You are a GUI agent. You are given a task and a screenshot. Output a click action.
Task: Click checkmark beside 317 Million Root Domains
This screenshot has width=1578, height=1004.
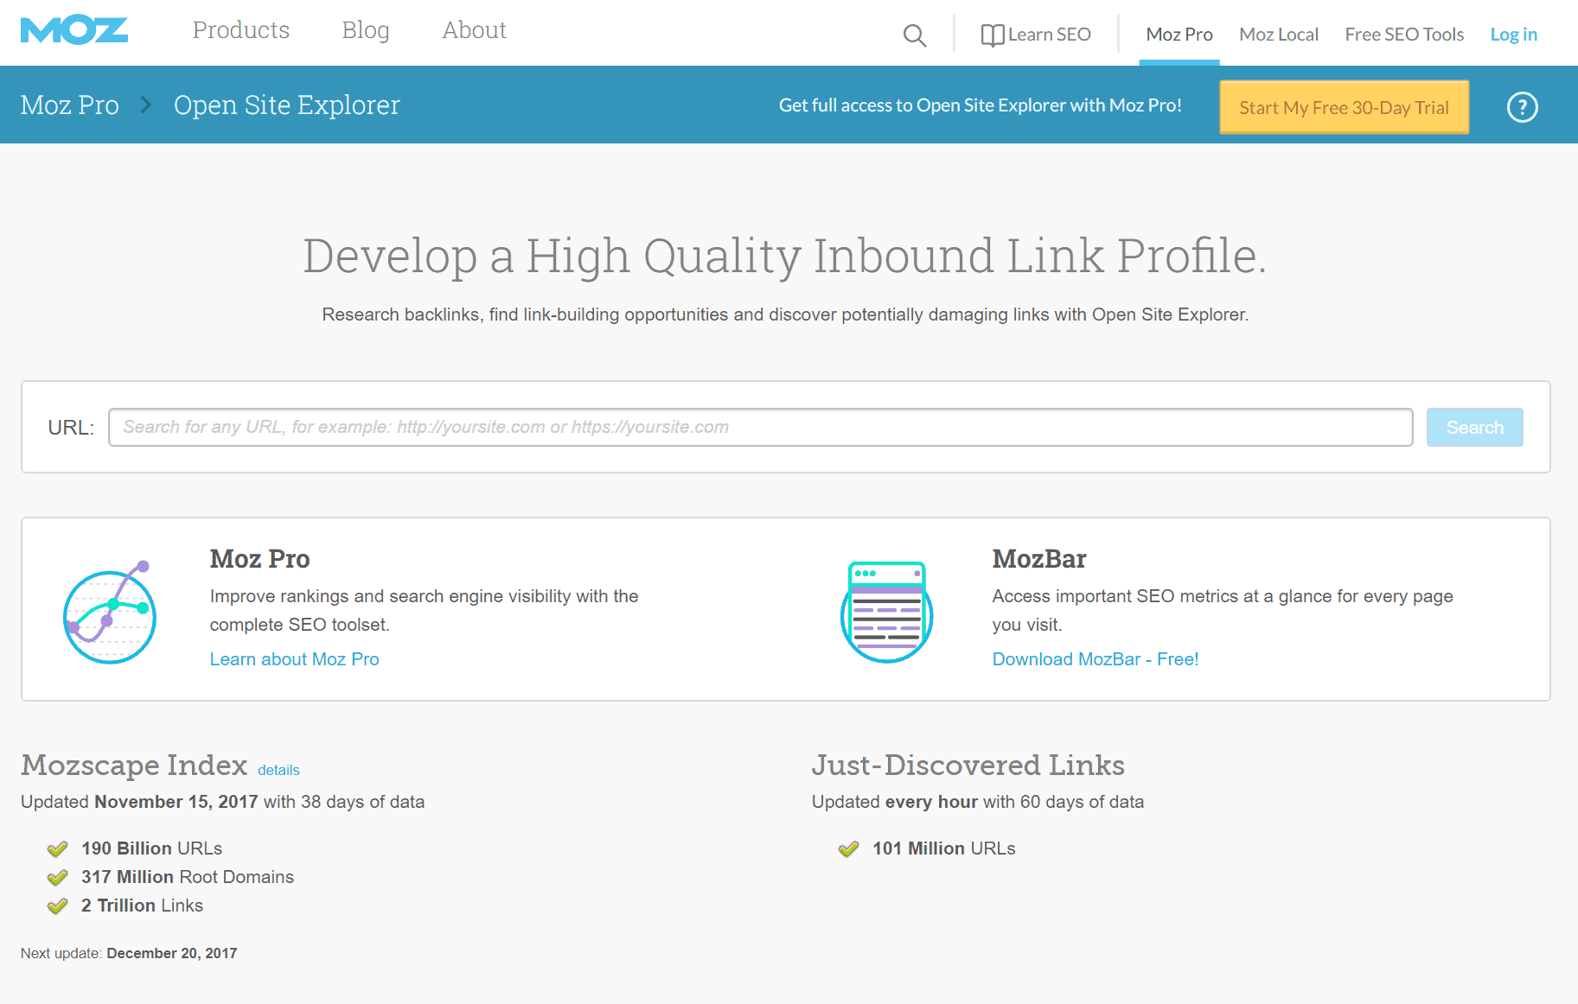(x=58, y=877)
